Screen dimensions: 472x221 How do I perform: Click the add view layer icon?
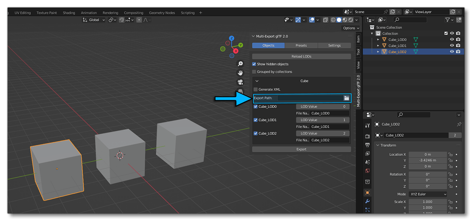(x=453, y=12)
